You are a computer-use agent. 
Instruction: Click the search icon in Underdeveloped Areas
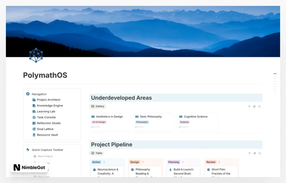click(x=259, y=106)
